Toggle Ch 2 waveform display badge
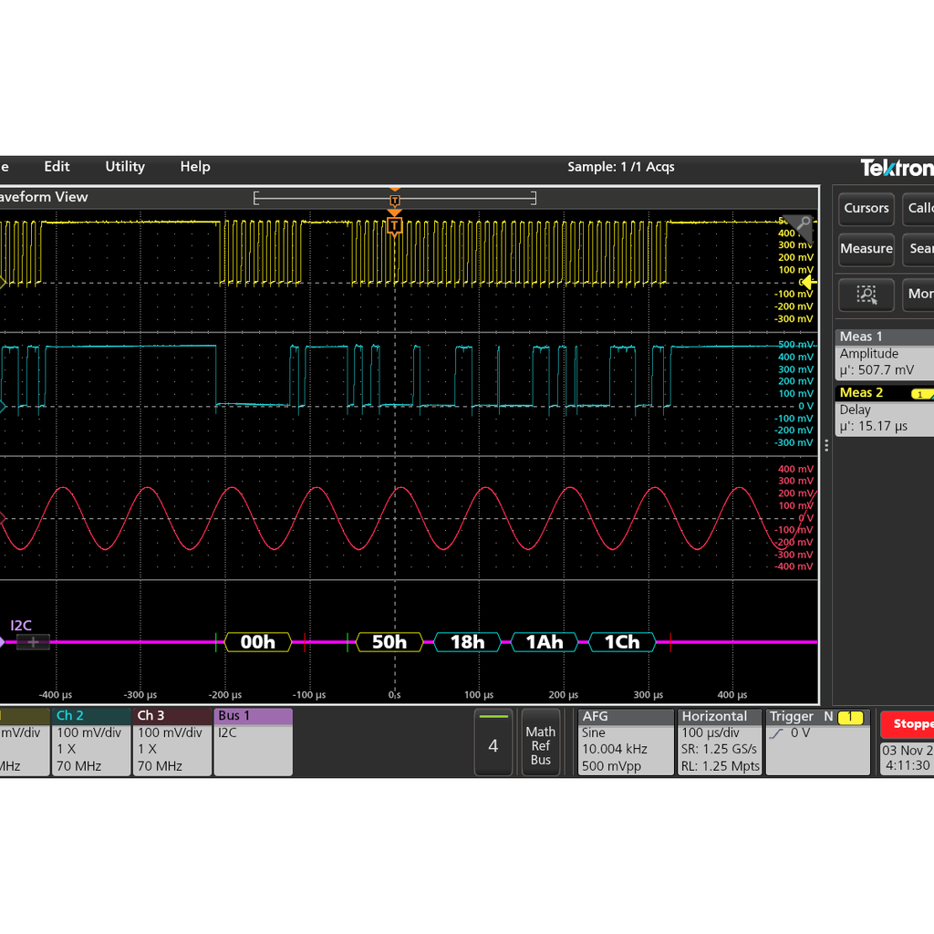 click(91, 742)
